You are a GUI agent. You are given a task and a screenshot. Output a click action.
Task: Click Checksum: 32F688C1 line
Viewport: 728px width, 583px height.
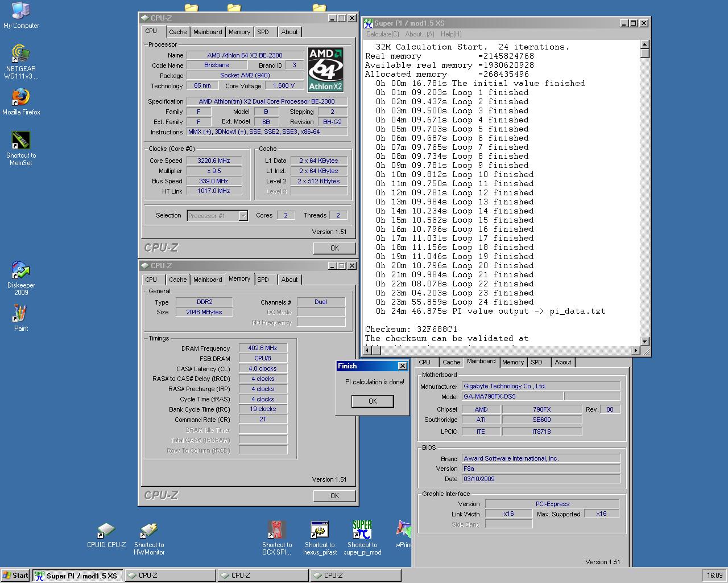411,329
